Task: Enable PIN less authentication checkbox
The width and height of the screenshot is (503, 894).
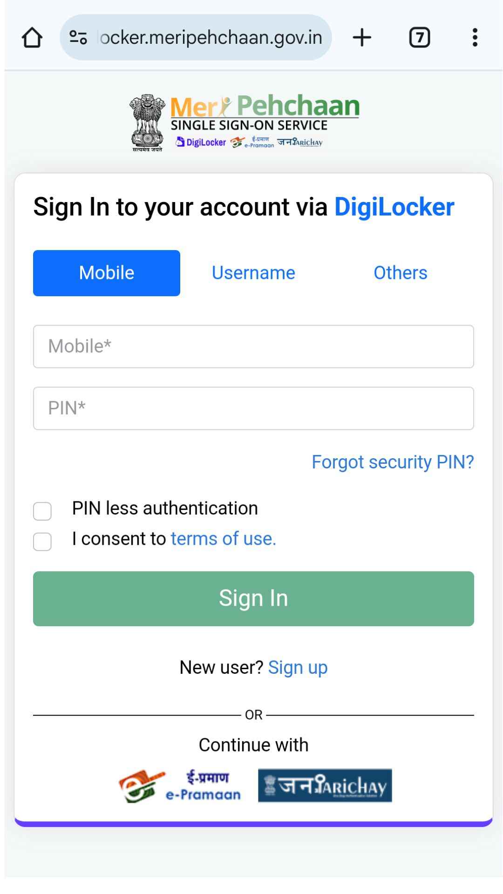Action: click(42, 511)
